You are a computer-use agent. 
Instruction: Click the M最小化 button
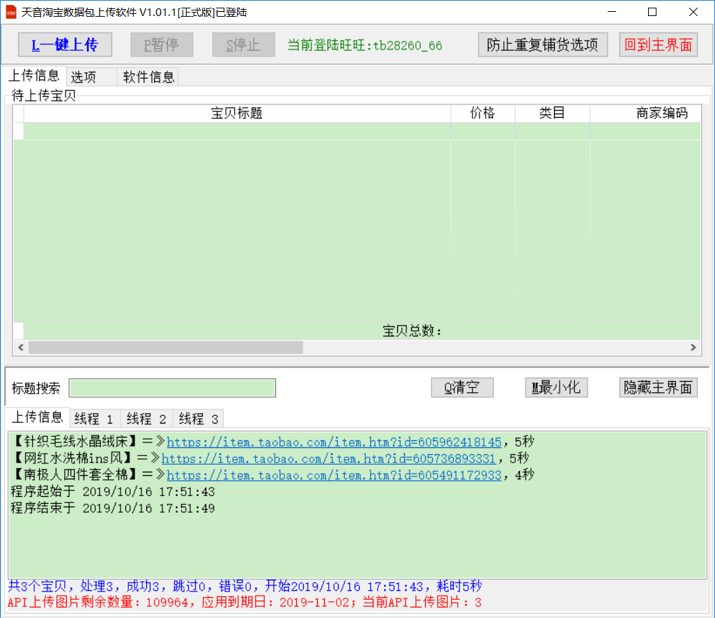[x=556, y=388]
